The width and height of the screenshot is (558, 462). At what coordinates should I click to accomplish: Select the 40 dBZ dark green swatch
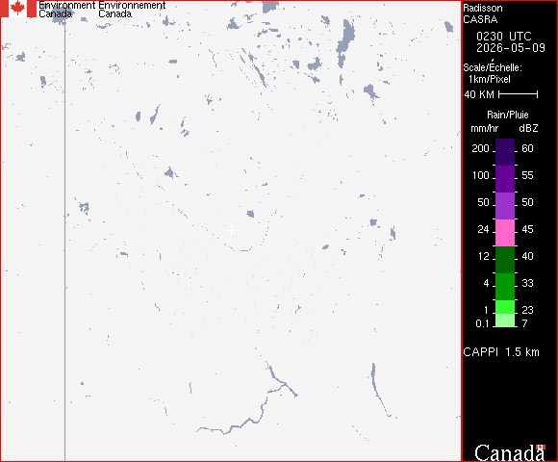click(x=505, y=260)
